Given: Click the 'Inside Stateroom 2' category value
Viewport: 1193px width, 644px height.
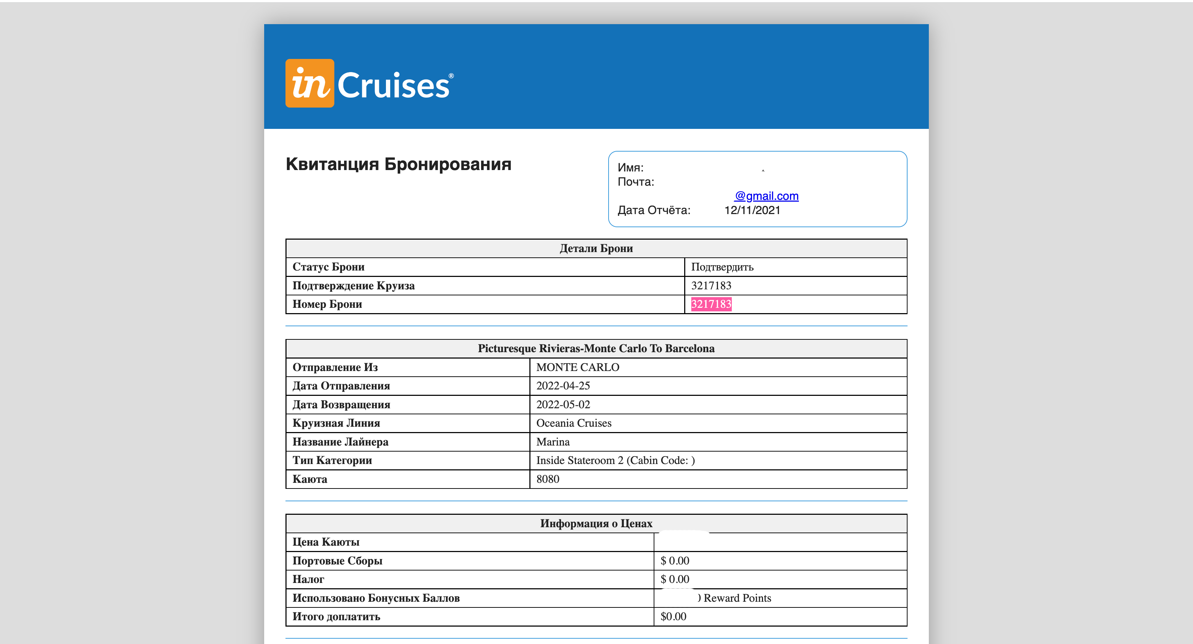Looking at the screenshot, I should pyautogui.click(x=615, y=460).
